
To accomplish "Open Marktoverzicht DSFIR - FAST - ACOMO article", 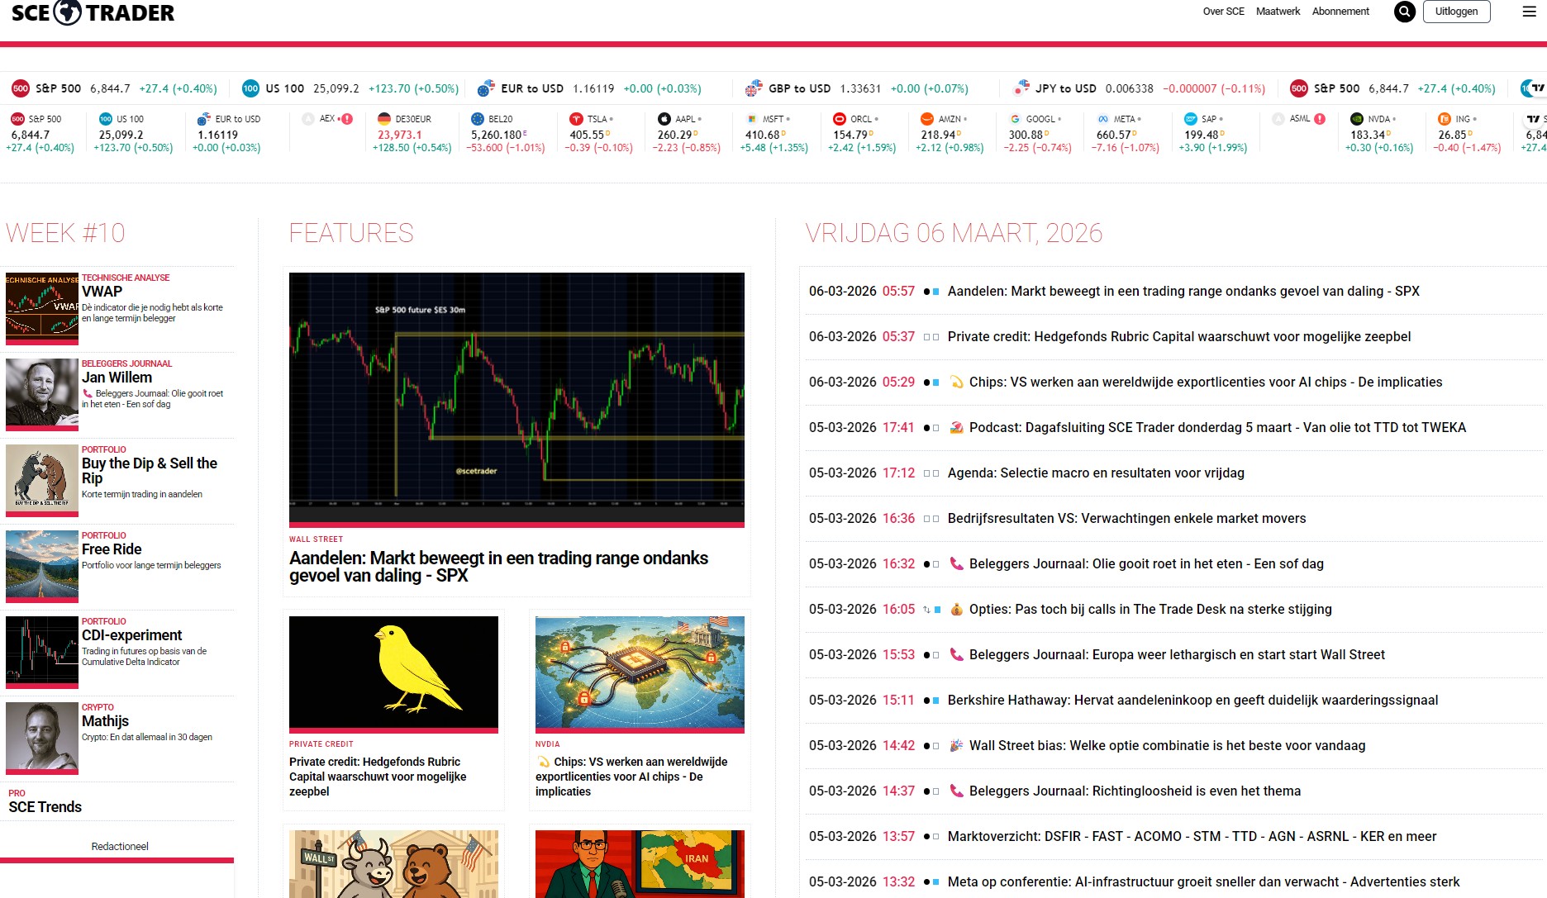I will coord(1192,836).
